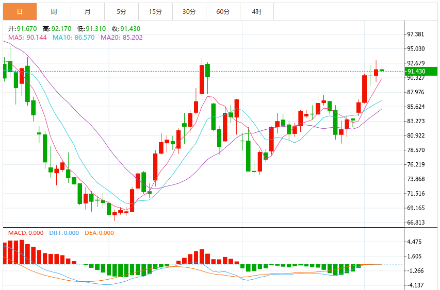This screenshot has width=440, height=290.
Task: Click the MA10 86.570 indicator label
Action: 74,38
